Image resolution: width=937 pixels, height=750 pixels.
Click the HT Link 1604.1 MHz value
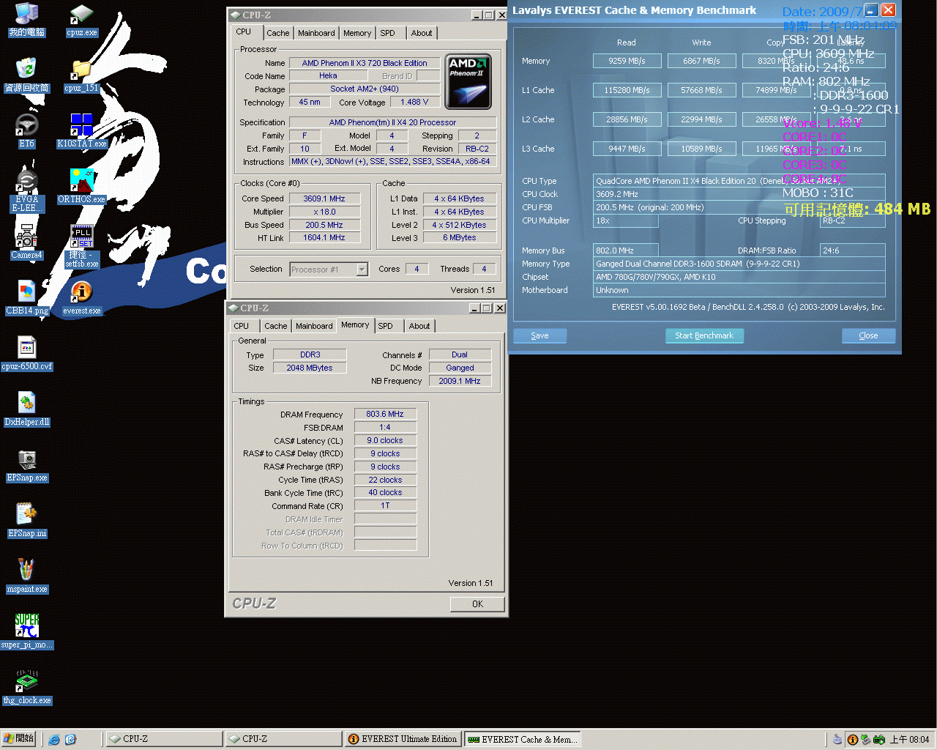coord(324,237)
